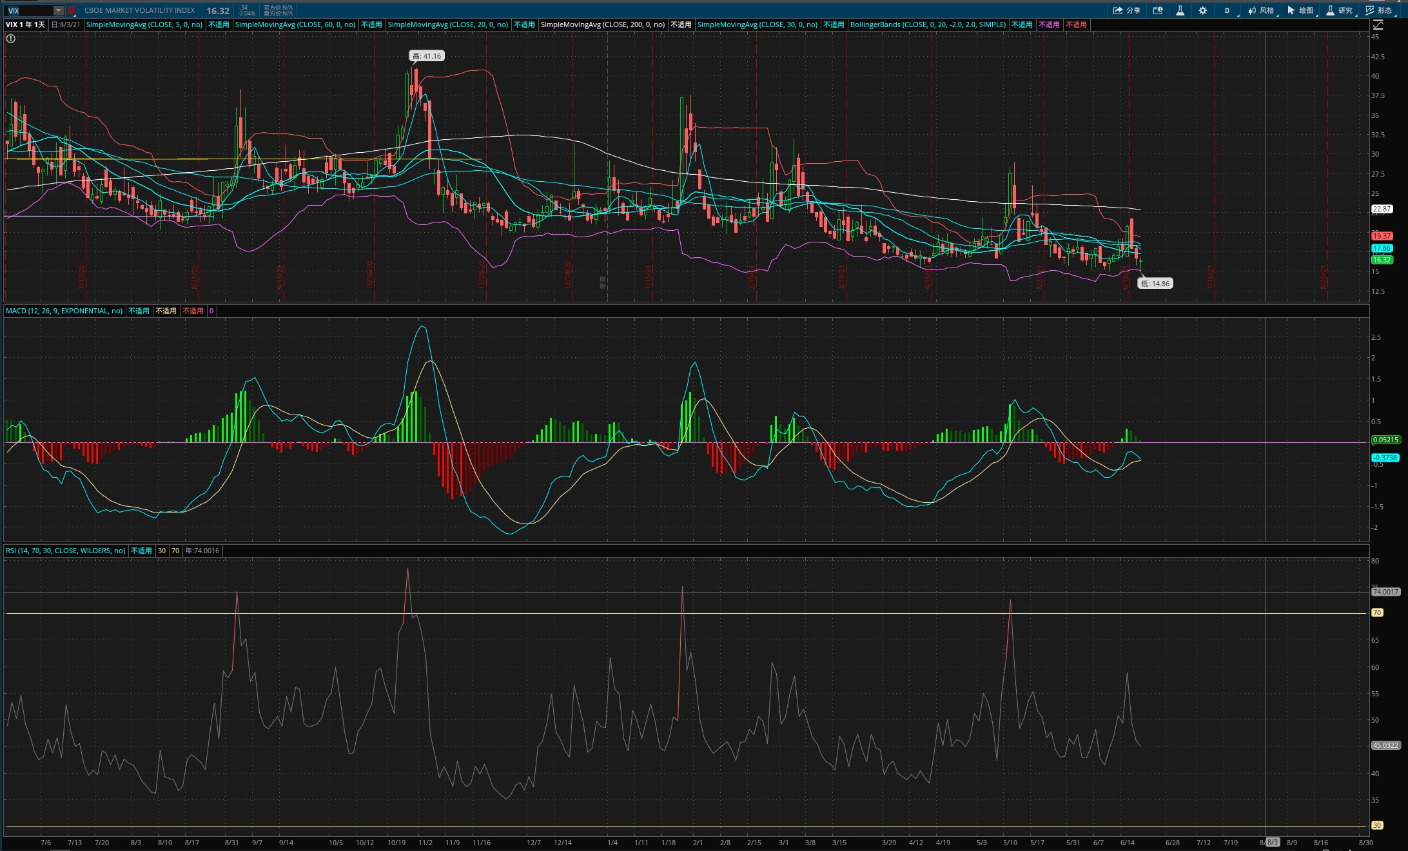Image resolution: width=1408 pixels, height=851 pixels.
Task: Open chart settings gear icon
Action: 1203,10
